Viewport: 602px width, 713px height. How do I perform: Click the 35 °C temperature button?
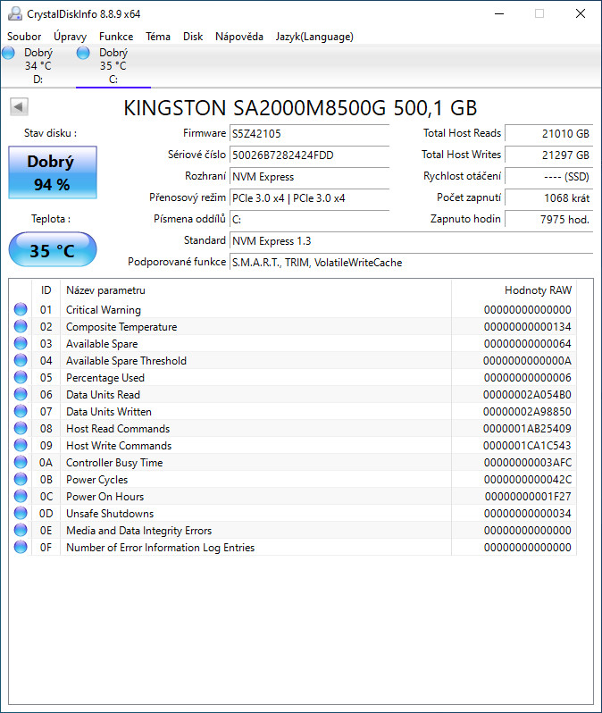[x=53, y=250]
